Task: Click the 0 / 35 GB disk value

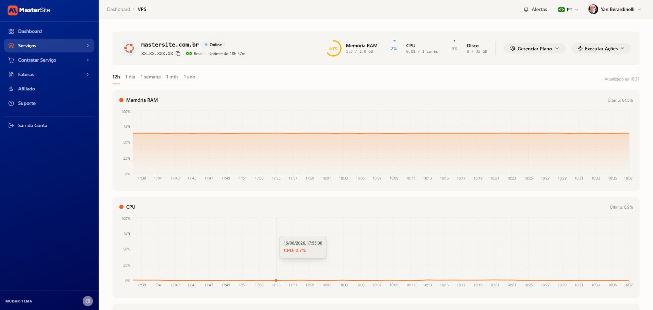Action: (477, 51)
